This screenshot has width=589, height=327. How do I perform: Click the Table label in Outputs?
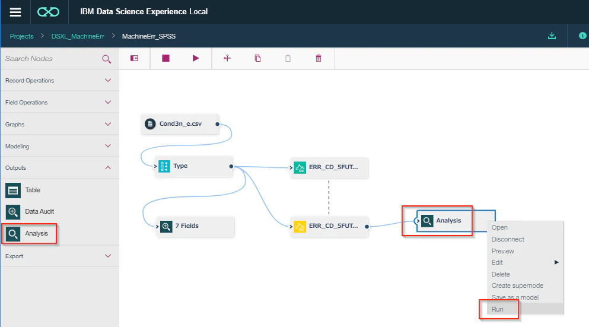tap(33, 190)
